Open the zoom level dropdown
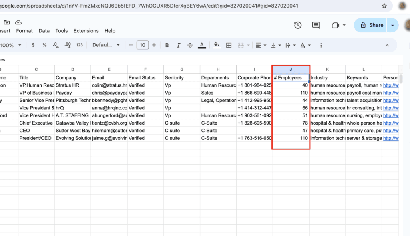This screenshot has height=236, width=410. (x=10, y=45)
